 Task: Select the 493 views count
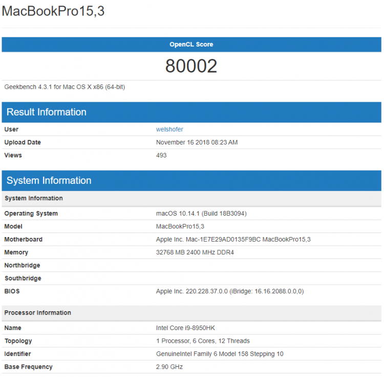[161, 155]
